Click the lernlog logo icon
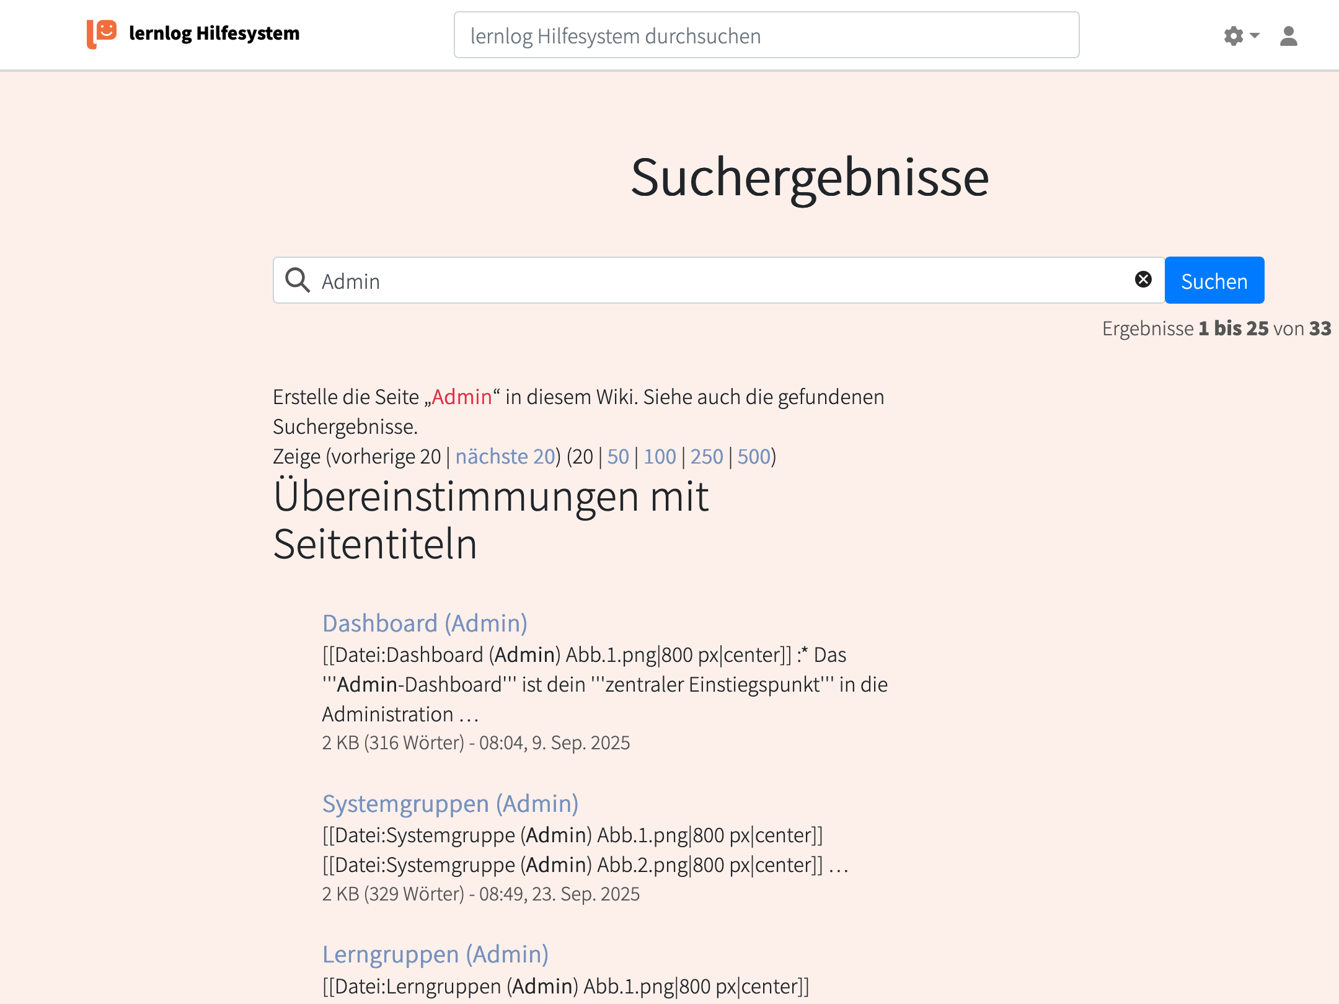The height and width of the screenshot is (1004, 1339). (x=102, y=33)
